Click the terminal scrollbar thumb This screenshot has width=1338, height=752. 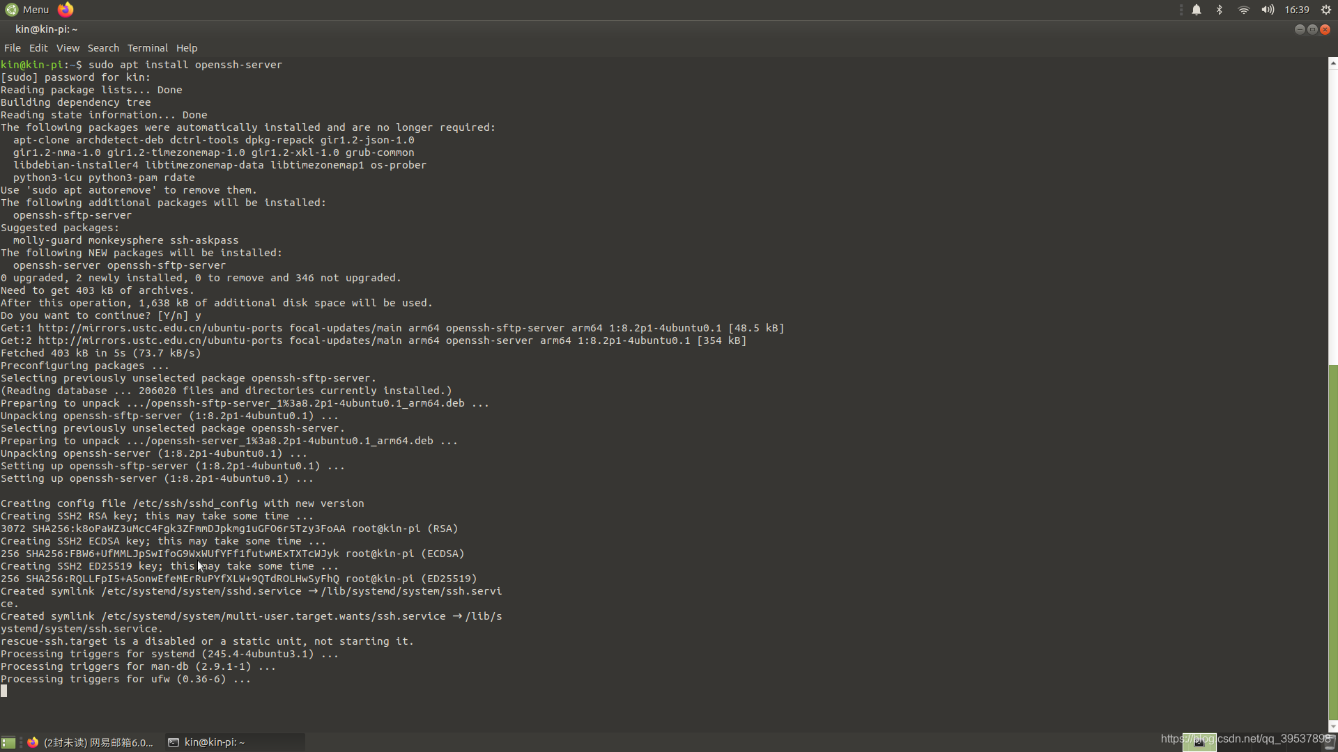(x=1333, y=543)
